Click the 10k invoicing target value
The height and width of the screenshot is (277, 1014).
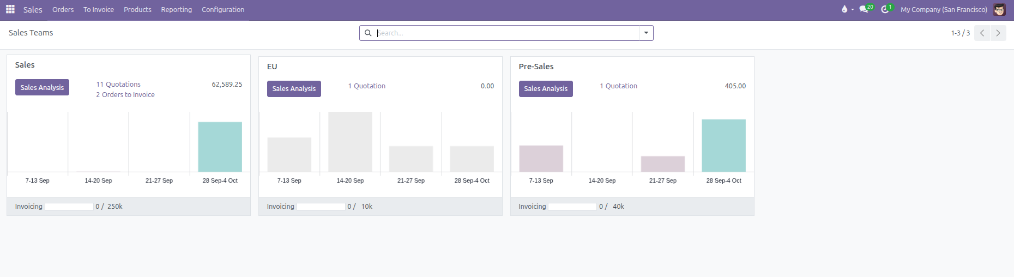click(x=367, y=207)
